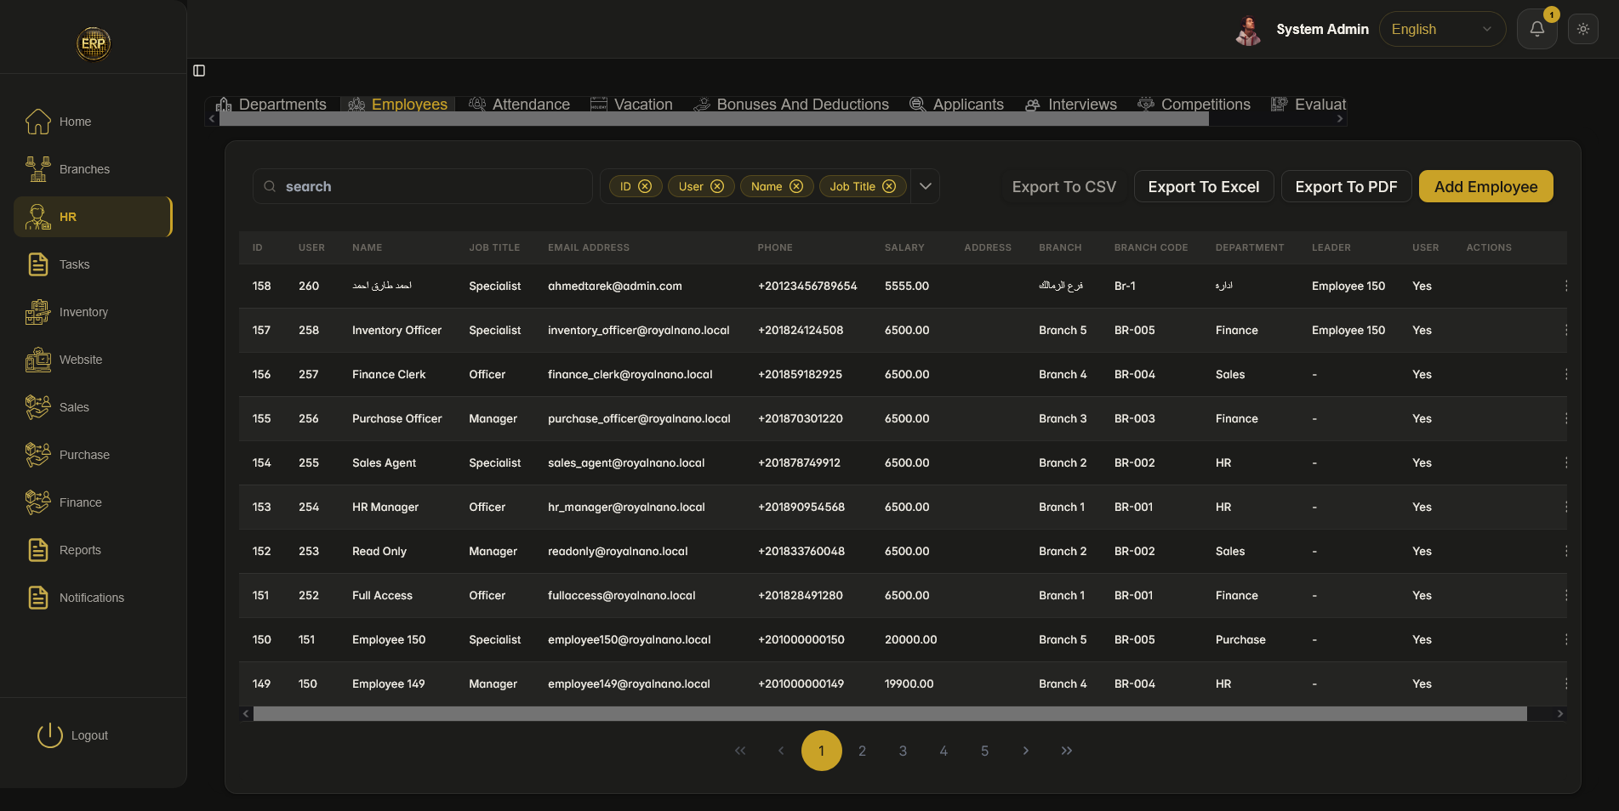Open Purchase in the sidebar
Image resolution: width=1619 pixels, height=811 pixels.
(94, 455)
